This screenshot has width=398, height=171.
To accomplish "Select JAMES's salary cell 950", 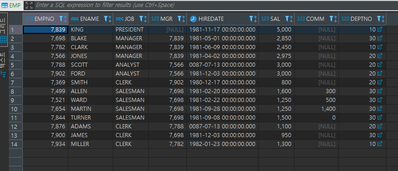I will [x=276, y=135].
